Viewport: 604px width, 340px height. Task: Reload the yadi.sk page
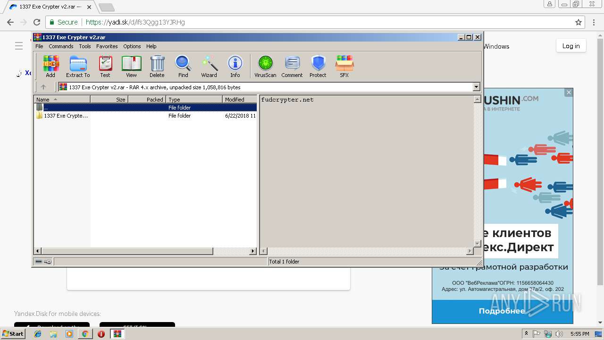click(x=37, y=22)
